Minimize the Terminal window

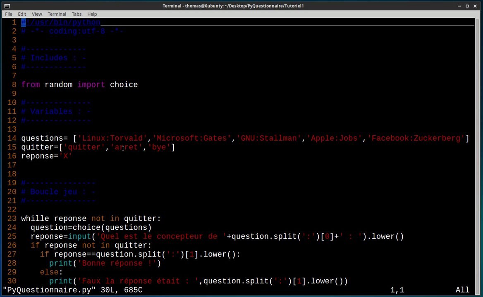click(x=459, y=6)
